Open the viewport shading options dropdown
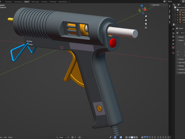Image resolution: width=185 pixels, height=139 pixels. point(139,137)
